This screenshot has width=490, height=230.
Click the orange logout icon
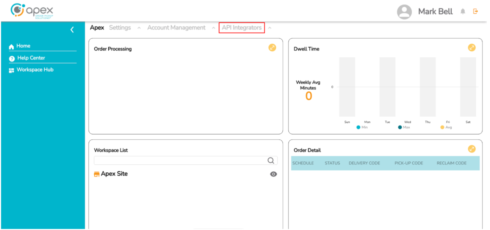[x=475, y=11]
